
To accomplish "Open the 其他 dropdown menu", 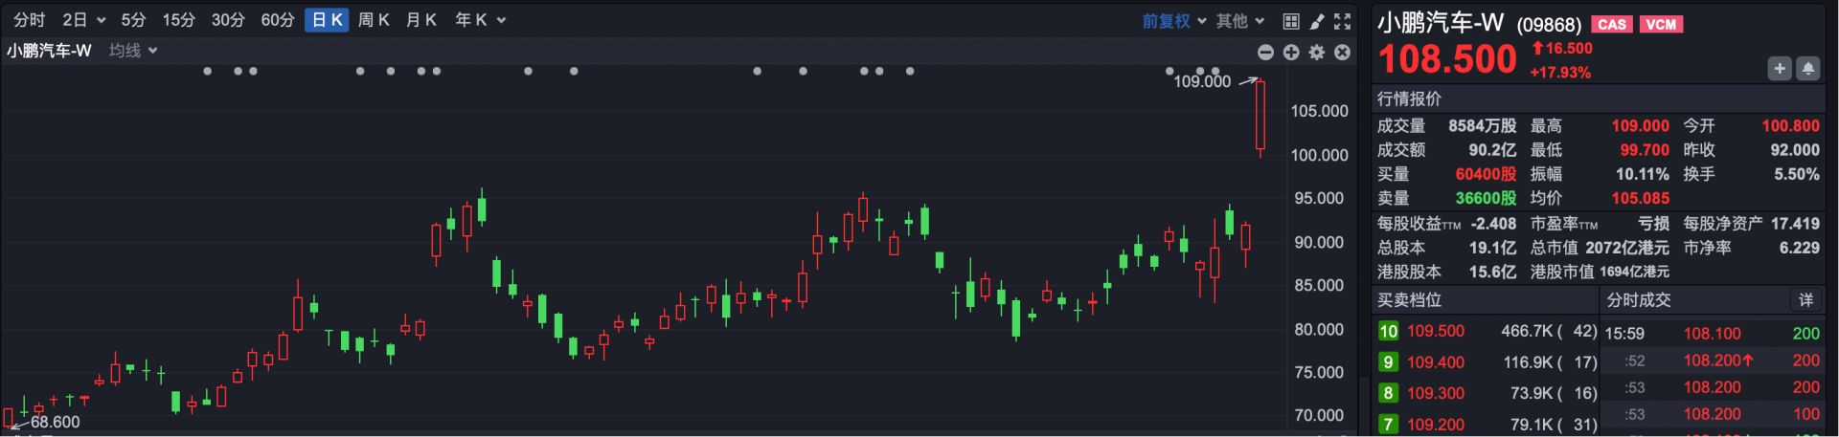I will [1240, 21].
